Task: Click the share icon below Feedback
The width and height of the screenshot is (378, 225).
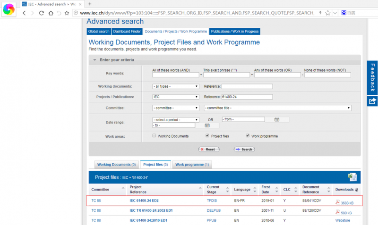Action: coord(372,101)
